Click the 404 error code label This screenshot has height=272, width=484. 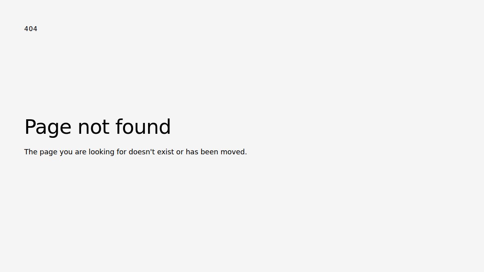tap(31, 29)
